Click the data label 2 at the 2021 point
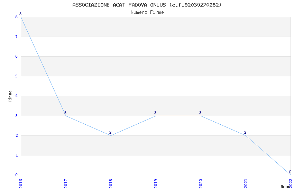 pos(245,132)
